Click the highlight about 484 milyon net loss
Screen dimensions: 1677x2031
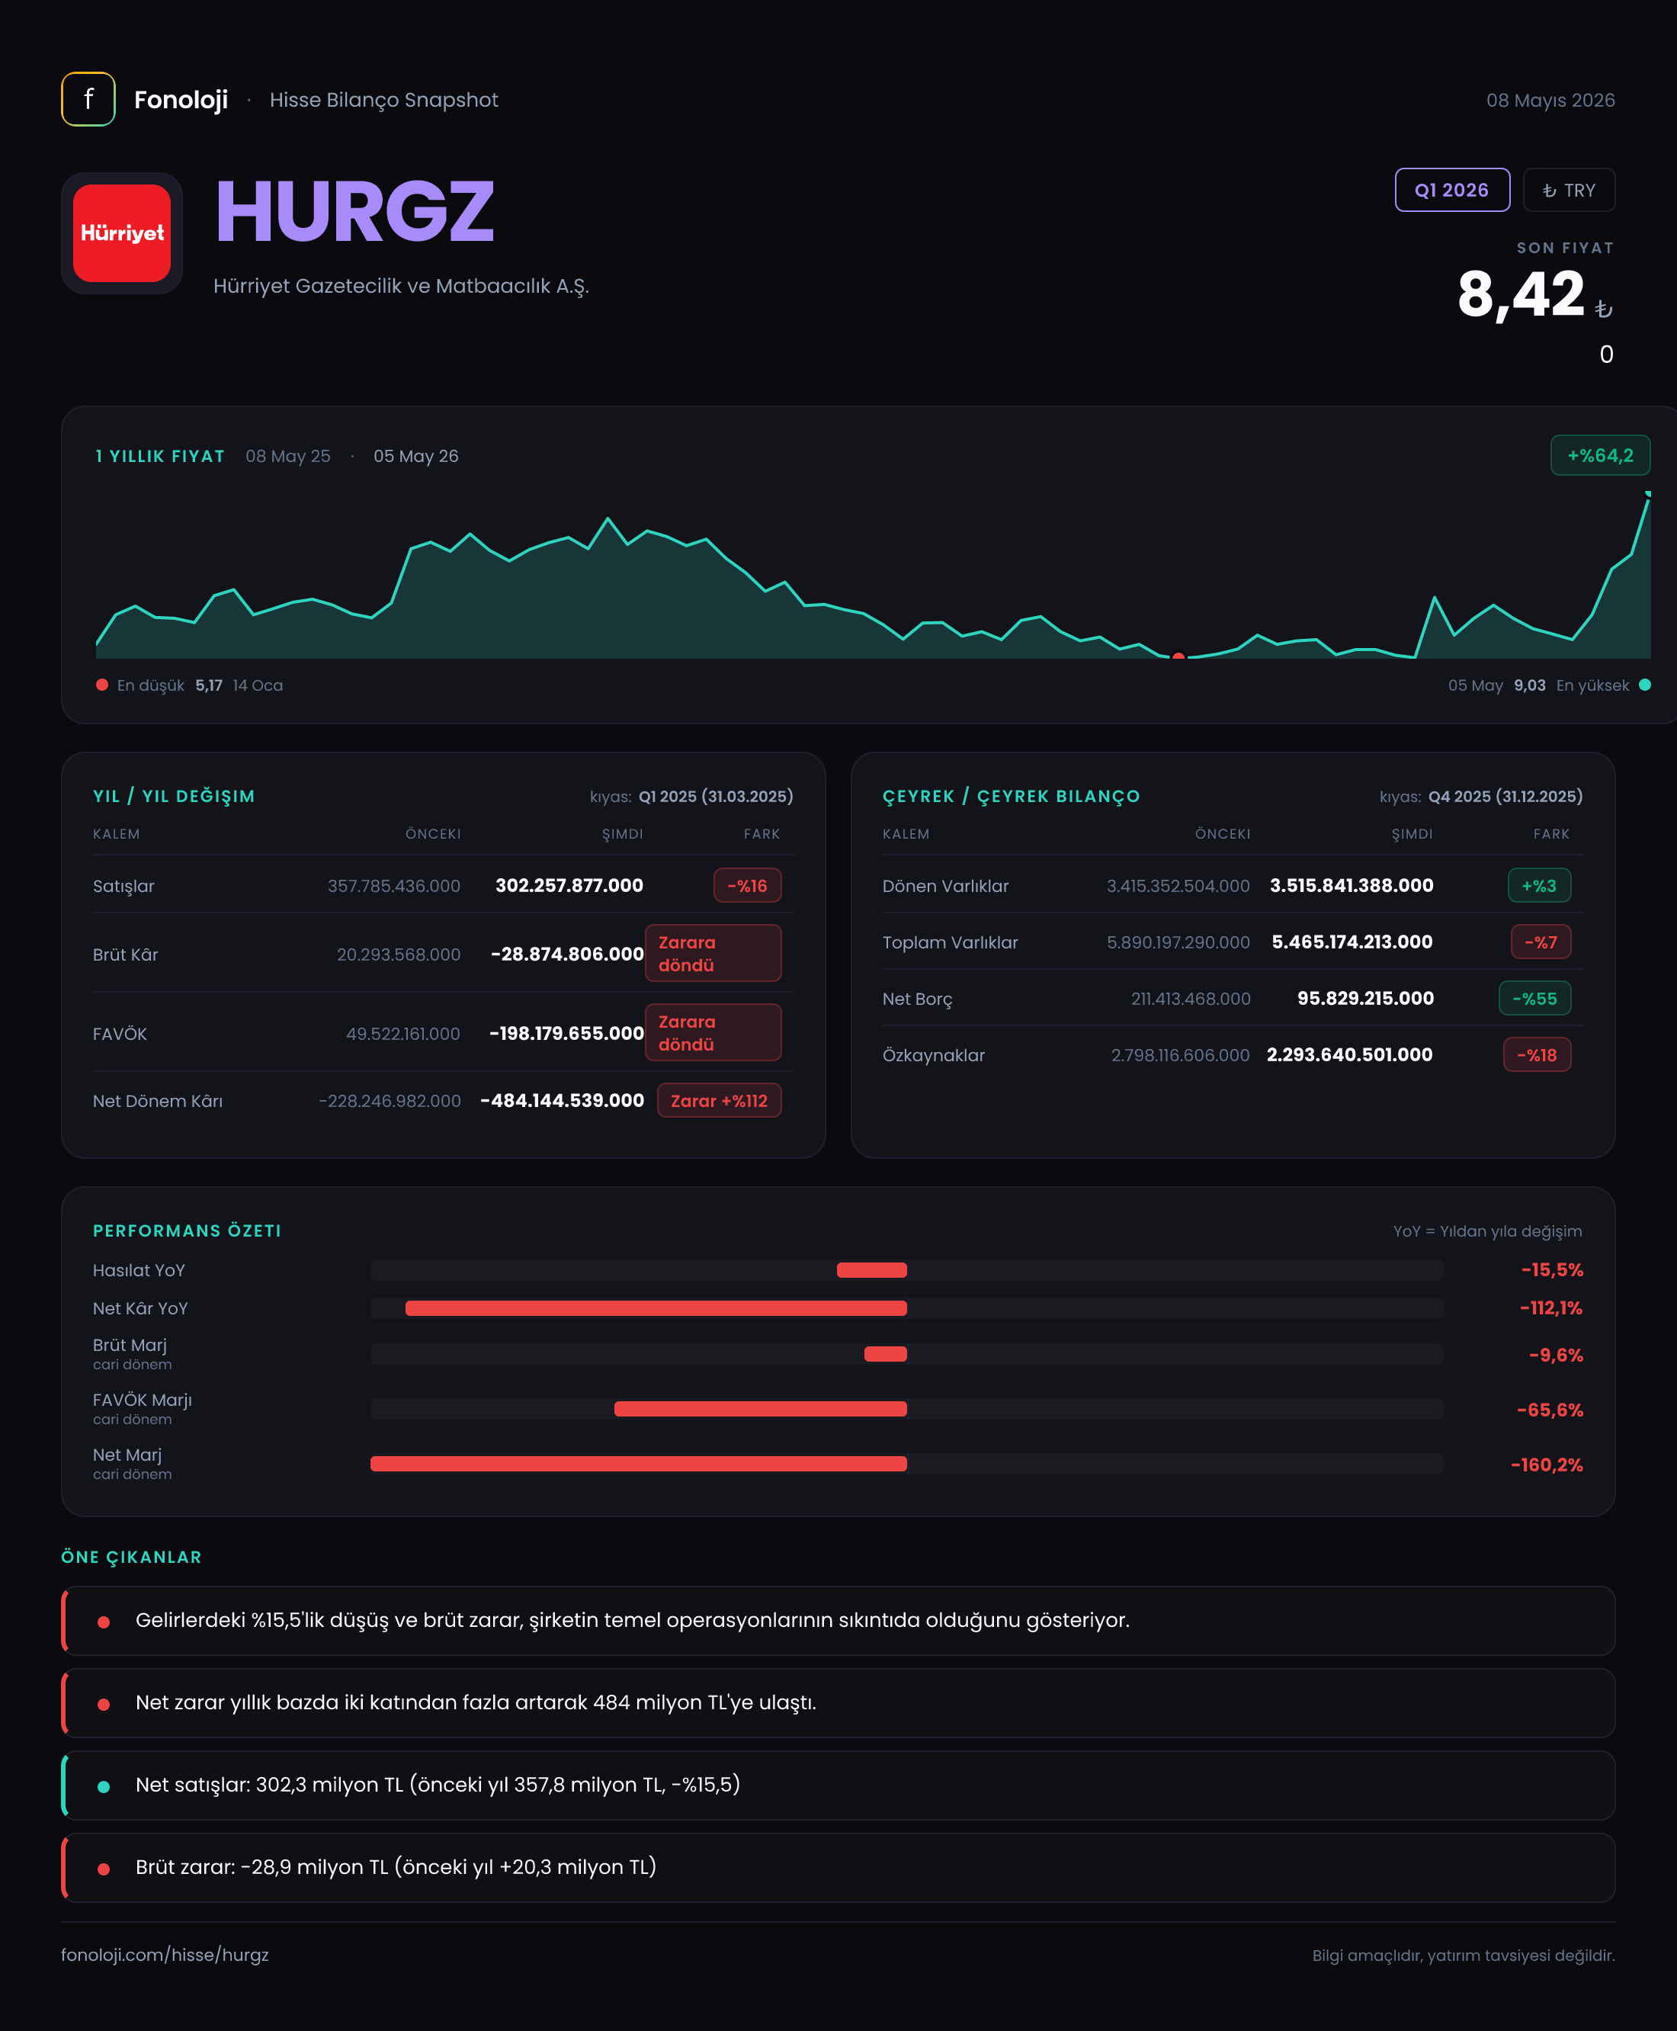click(x=838, y=1702)
